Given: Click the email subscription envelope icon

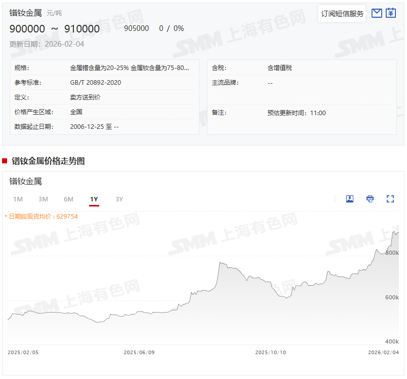Looking at the screenshot, I should click(377, 13).
